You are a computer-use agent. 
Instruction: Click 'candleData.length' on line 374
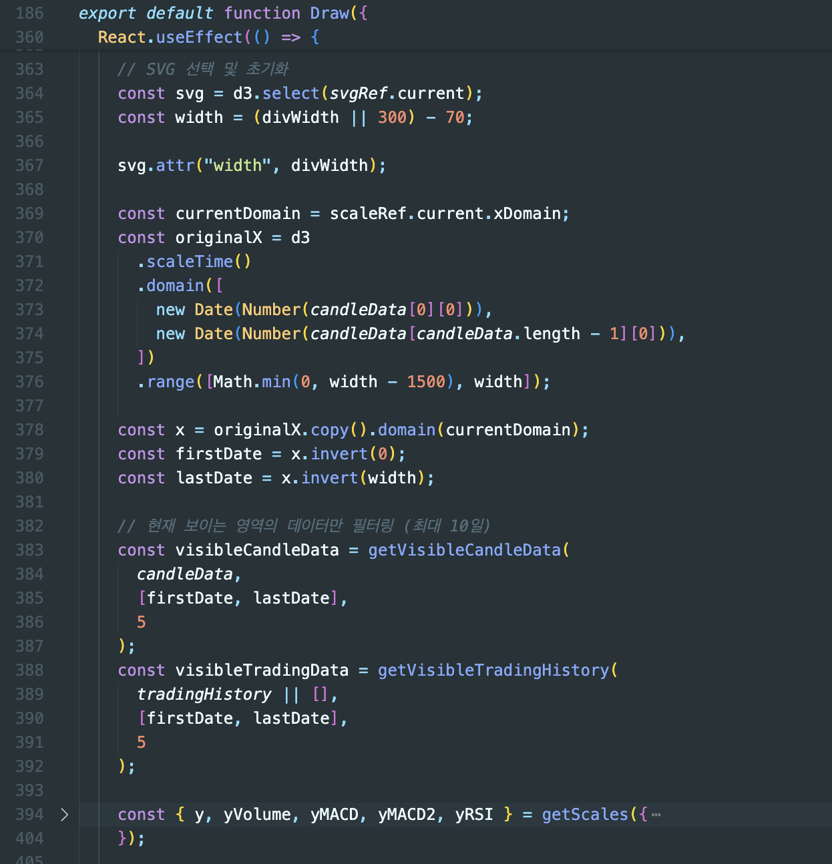click(498, 333)
